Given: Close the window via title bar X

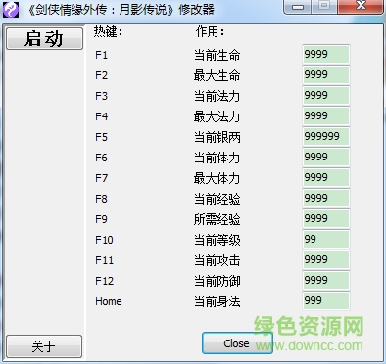Looking at the screenshot, I should pyautogui.click(x=361, y=6).
